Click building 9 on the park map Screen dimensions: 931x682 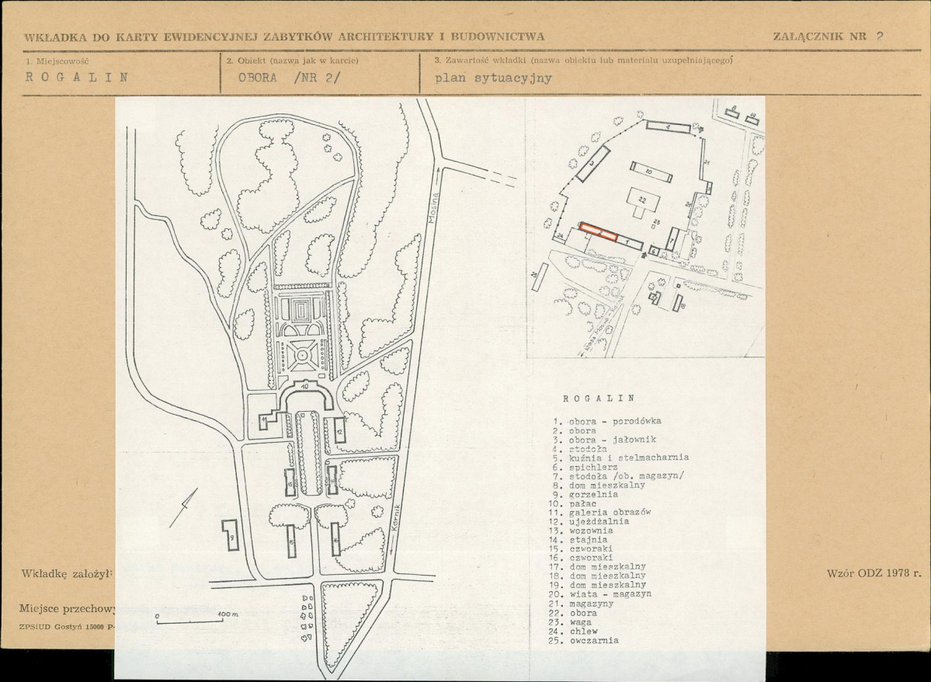tap(231, 534)
